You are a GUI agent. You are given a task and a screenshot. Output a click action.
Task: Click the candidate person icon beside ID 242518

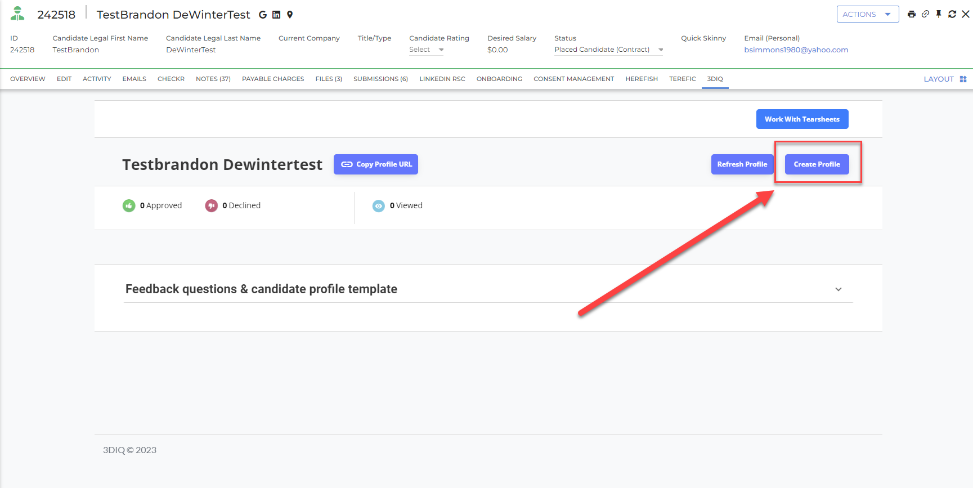17,14
